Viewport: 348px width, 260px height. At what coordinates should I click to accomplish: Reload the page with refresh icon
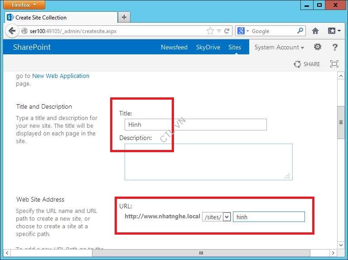[x=227, y=31]
